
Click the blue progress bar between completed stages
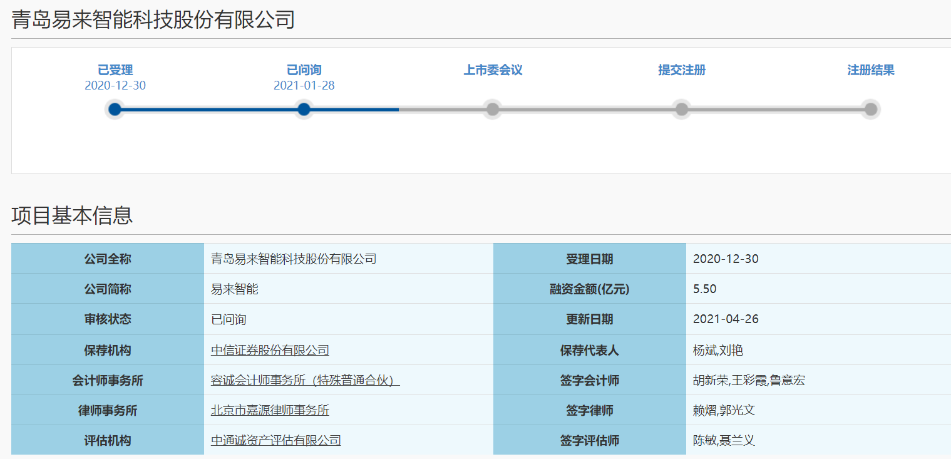209,110
